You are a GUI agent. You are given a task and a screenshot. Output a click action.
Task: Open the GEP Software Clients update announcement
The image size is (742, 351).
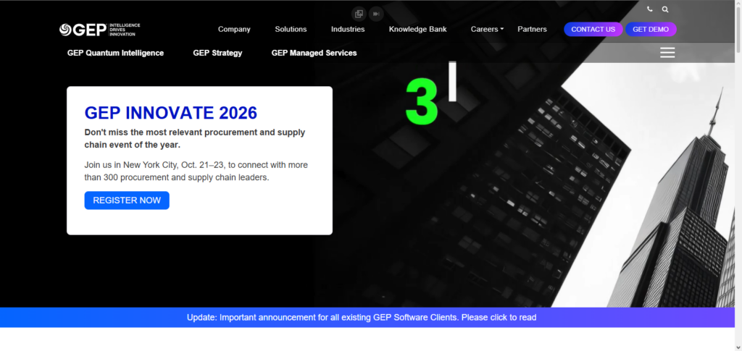click(362, 318)
